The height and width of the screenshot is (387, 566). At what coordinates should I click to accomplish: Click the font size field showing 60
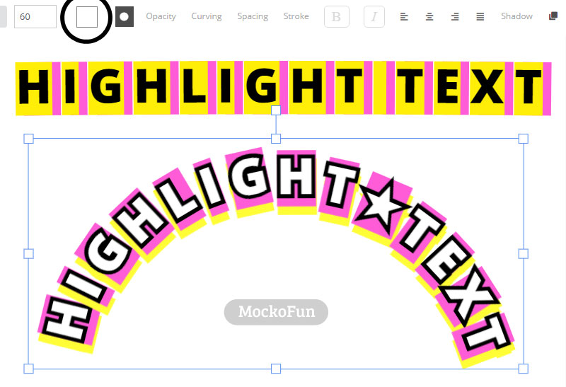click(x=35, y=16)
